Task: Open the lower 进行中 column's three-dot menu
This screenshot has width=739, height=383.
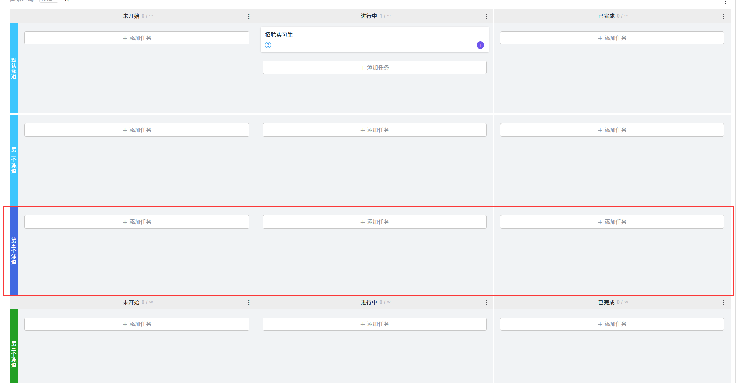Action: point(486,302)
